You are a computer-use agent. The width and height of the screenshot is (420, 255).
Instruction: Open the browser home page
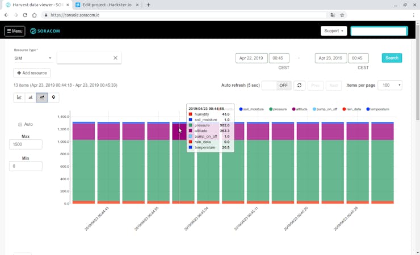pos(34,15)
